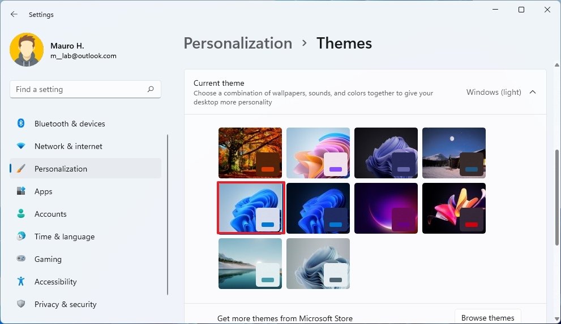Screen dimensions: 561x324
Task: Open Time & language settings
Action: [x=85, y=236]
